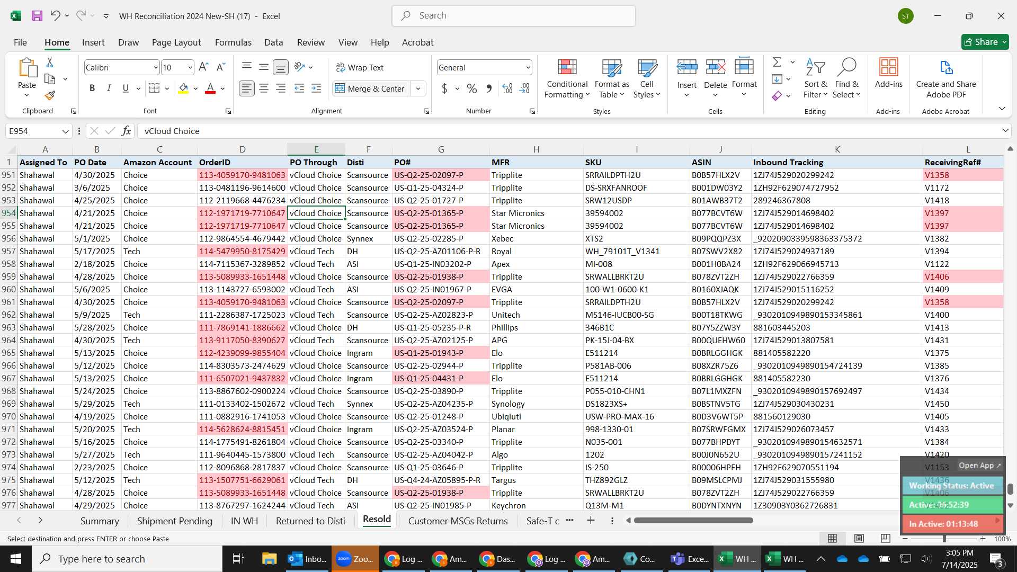Open the File menu
The height and width of the screenshot is (572, 1017).
[20, 42]
